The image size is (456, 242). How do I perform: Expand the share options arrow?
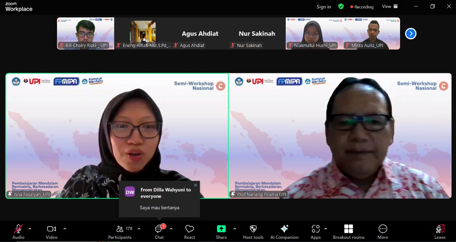click(x=234, y=229)
